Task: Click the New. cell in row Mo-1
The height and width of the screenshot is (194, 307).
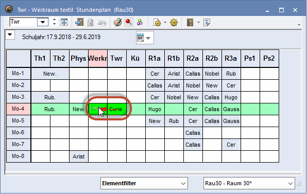Action: [50, 74]
